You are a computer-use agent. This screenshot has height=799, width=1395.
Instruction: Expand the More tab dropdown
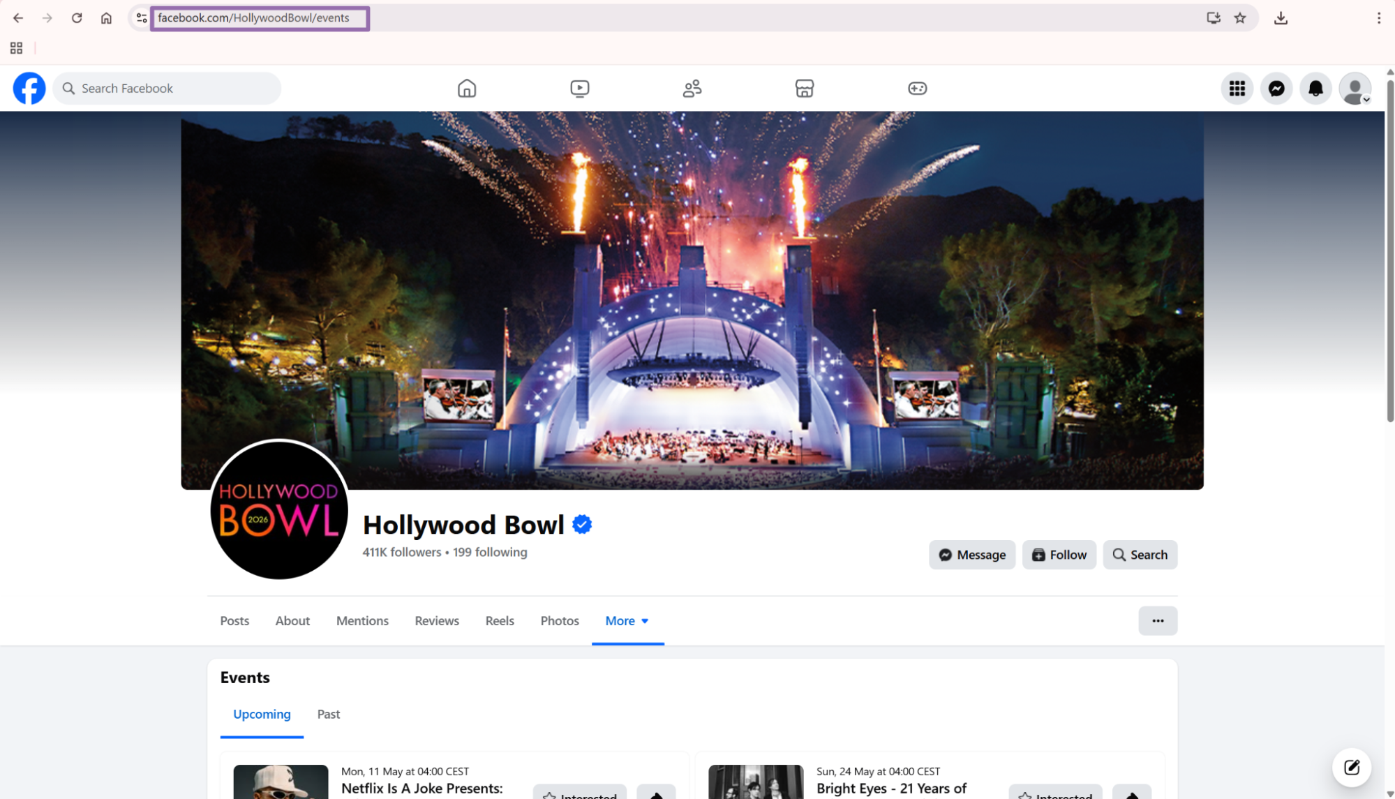click(627, 620)
